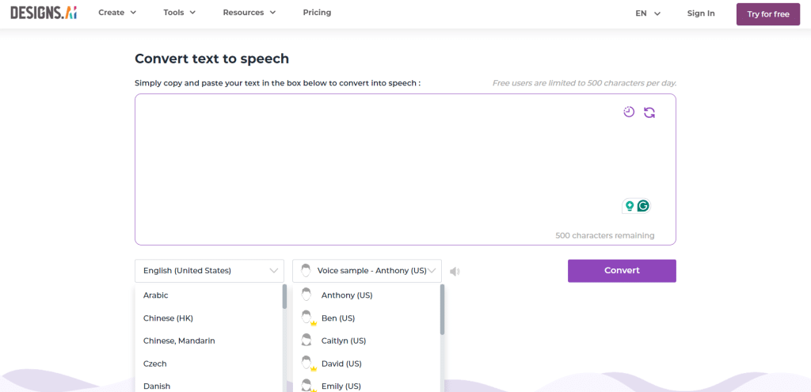Click avatar icon beside Caitlyn (US)

click(307, 341)
